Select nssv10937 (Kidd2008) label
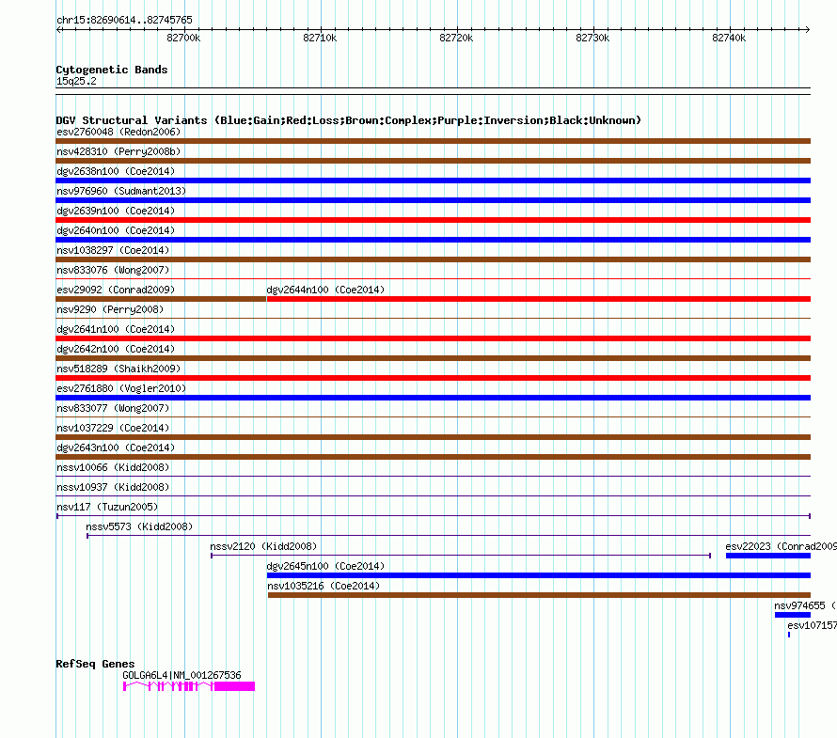The width and height of the screenshot is (837, 738). click(x=113, y=487)
